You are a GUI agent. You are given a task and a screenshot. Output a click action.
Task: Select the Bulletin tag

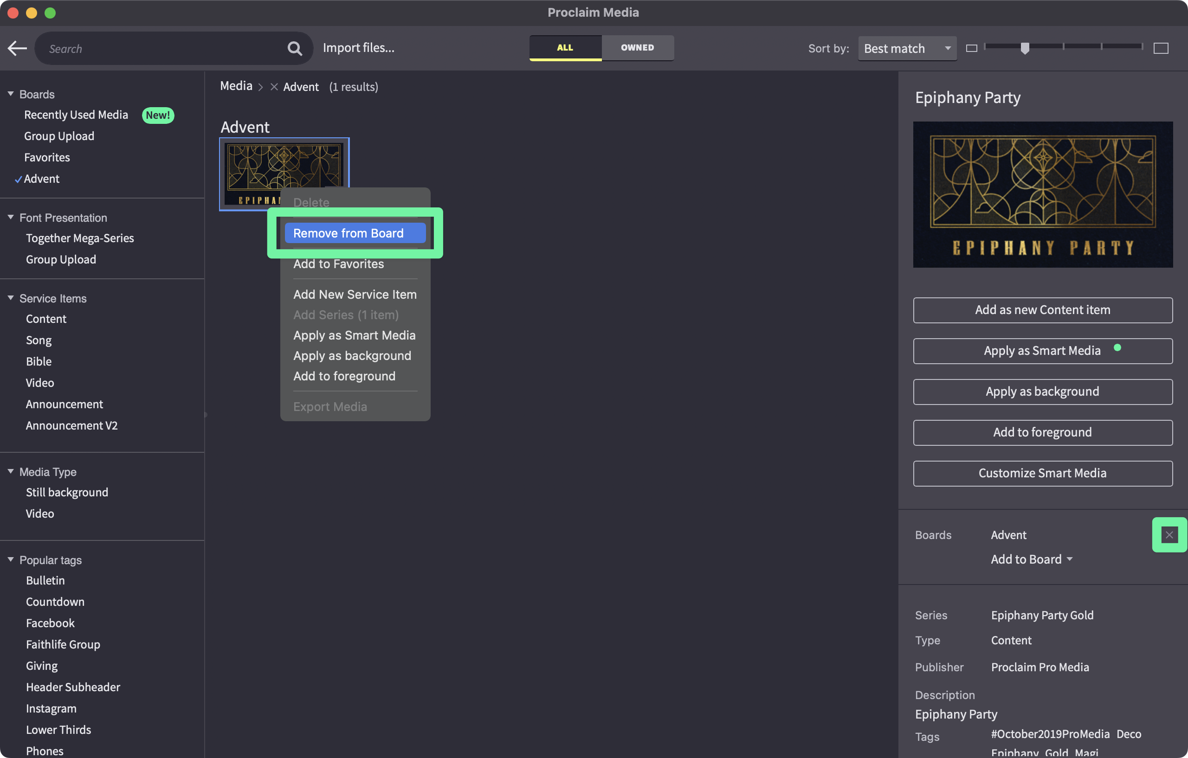45,580
